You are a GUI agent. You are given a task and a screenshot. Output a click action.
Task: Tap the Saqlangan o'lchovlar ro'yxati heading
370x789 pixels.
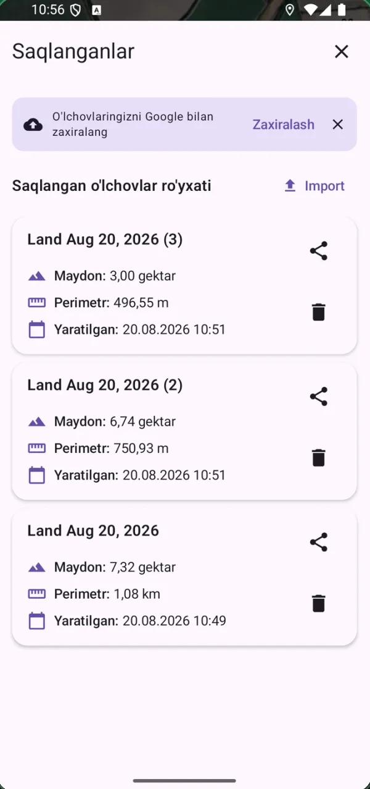(112, 186)
